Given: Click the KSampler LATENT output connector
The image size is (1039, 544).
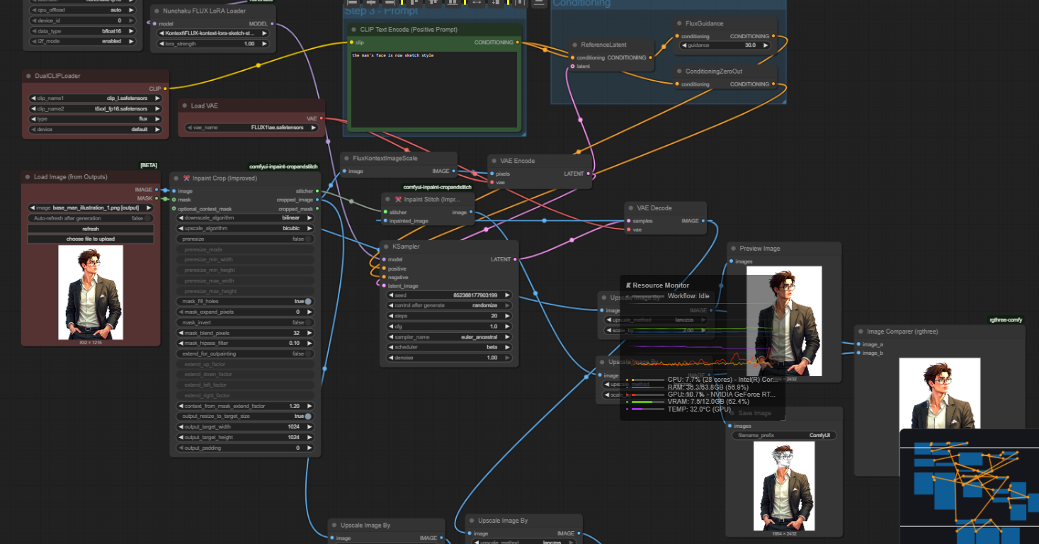Looking at the screenshot, I should coord(515,259).
